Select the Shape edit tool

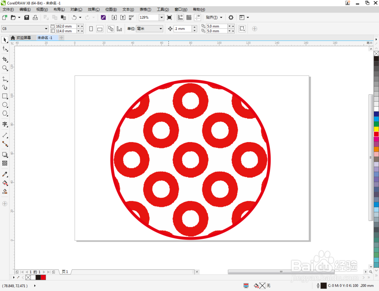coord(5,49)
